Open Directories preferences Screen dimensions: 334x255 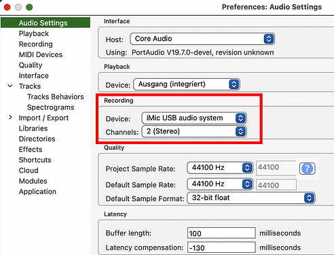pos(37,139)
